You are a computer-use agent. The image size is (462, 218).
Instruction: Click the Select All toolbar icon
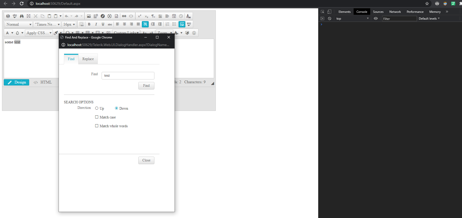point(29,16)
